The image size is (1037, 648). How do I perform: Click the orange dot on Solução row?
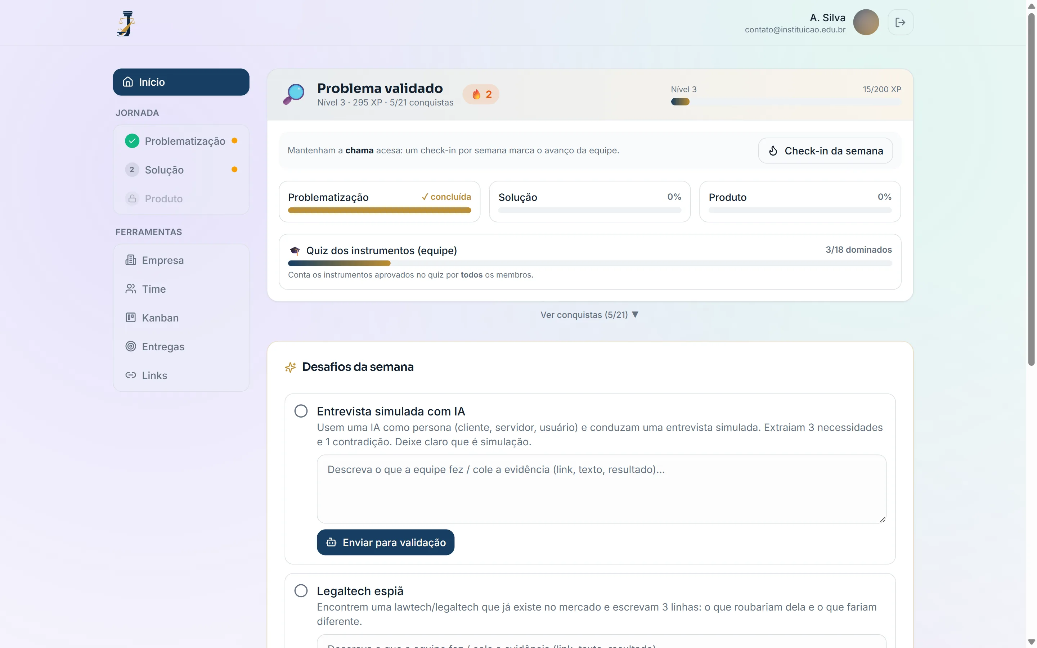tap(234, 169)
